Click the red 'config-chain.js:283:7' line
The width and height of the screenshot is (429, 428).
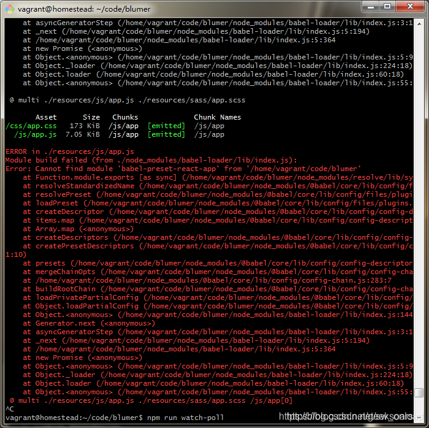click(x=207, y=280)
